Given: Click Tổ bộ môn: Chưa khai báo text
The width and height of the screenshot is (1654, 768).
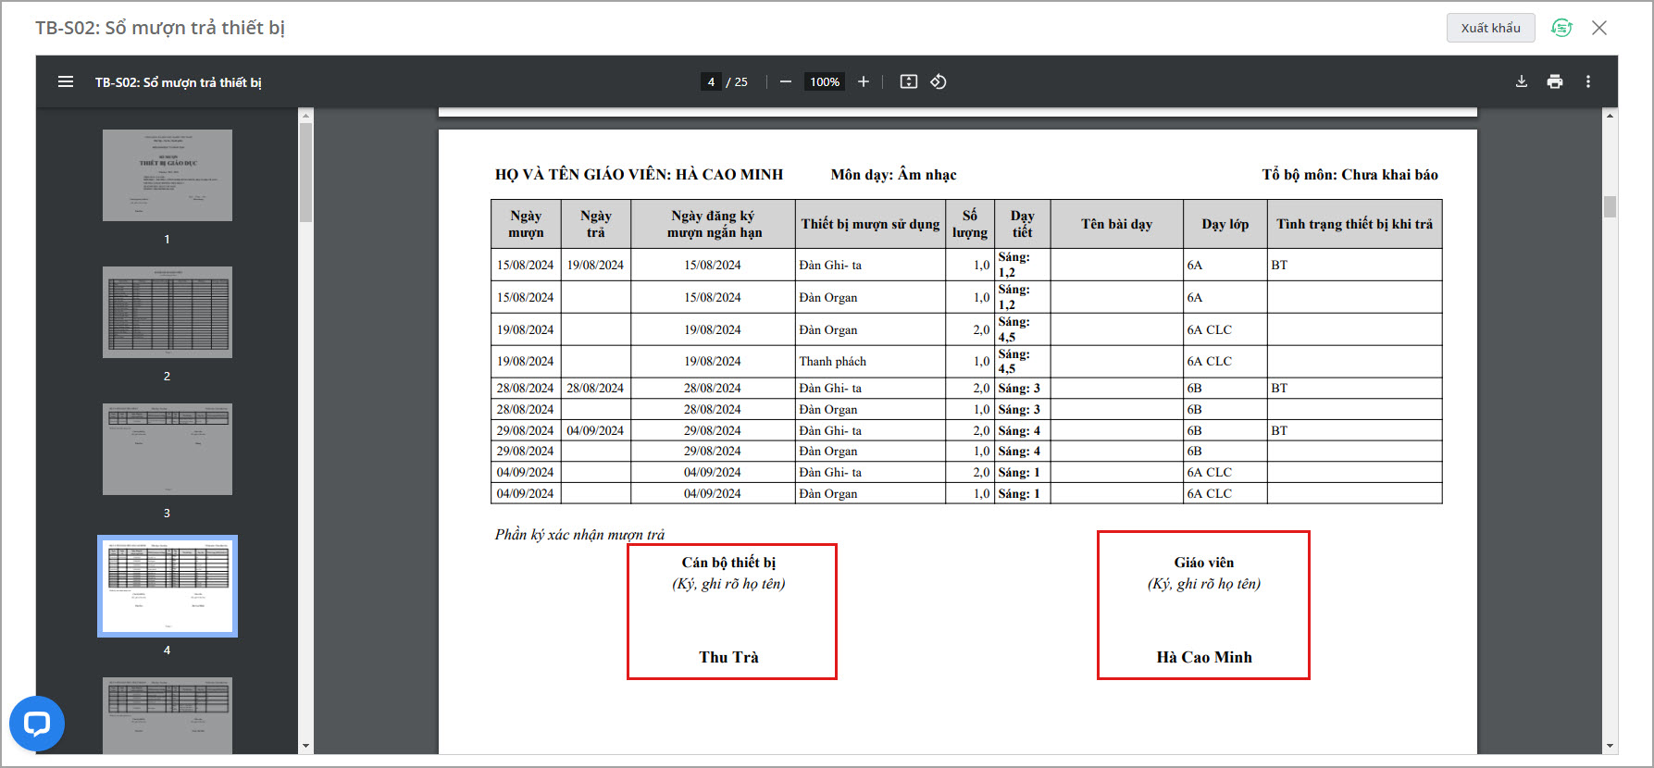Looking at the screenshot, I should pyautogui.click(x=1349, y=174).
